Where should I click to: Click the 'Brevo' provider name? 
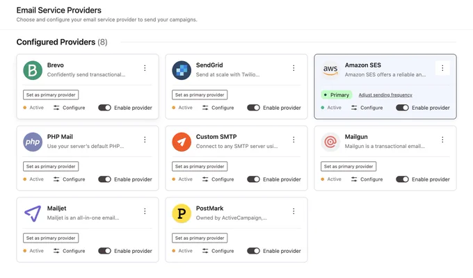(55, 65)
